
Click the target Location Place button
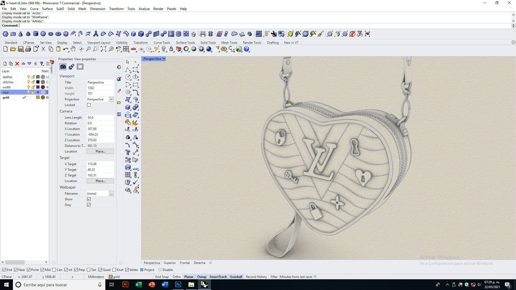click(x=101, y=181)
